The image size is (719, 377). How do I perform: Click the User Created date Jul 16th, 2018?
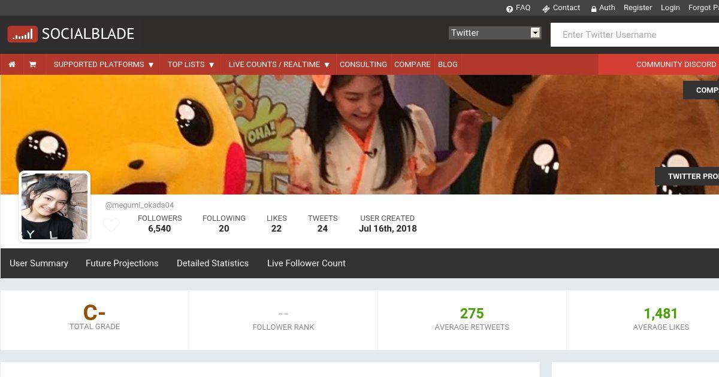click(x=388, y=229)
